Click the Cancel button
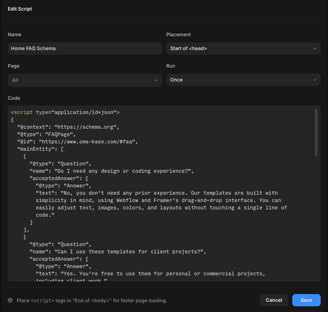The width and height of the screenshot is (328, 312). click(x=274, y=300)
